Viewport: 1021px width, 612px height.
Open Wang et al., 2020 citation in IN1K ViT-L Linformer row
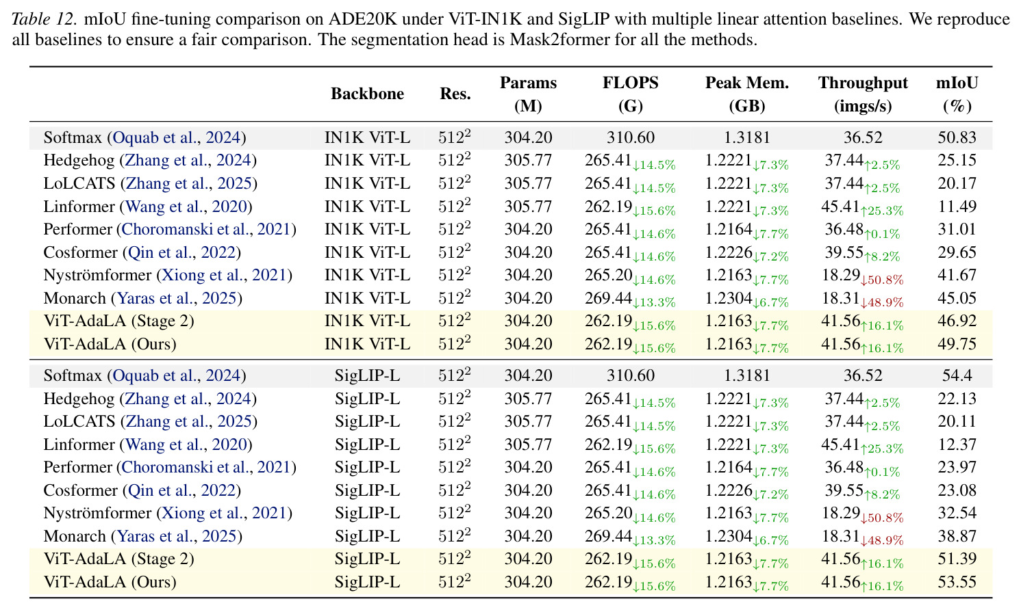[x=186, y=207]
